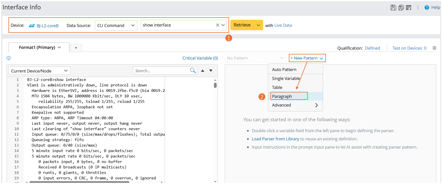Clear the show interface command with the X
This screenshot has height=184, width=442.
pyautogui.click(x=217, y=25)
